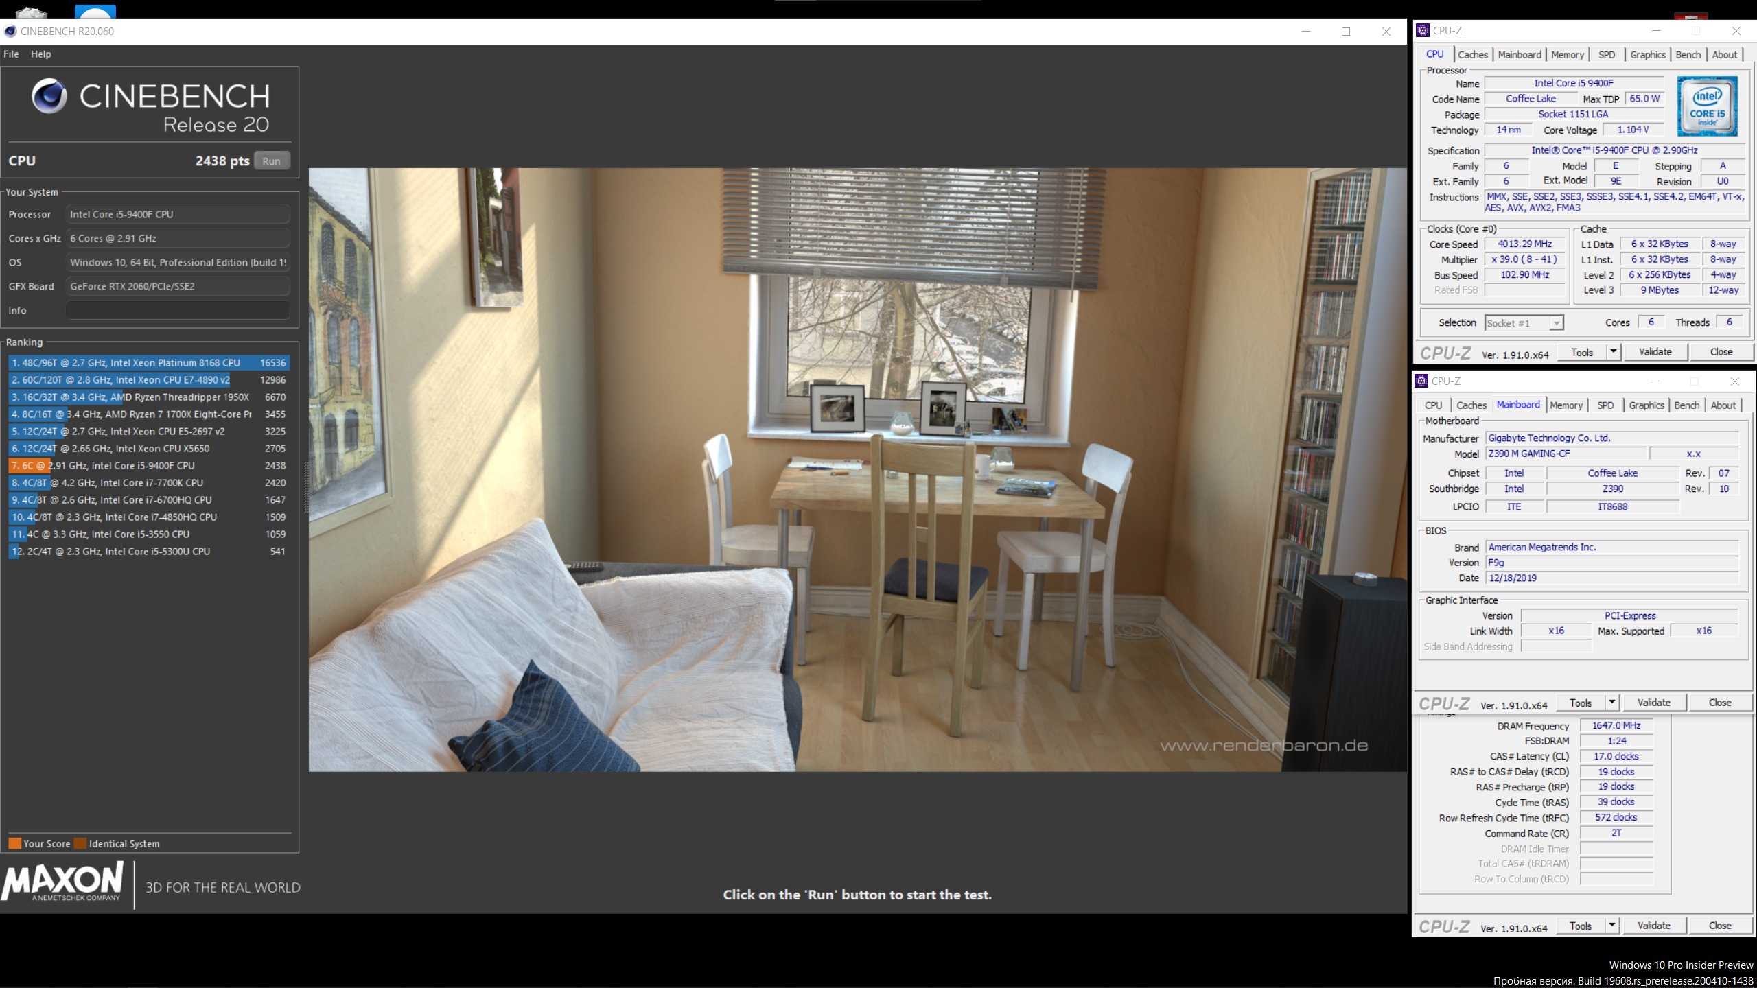Click the MAXON logo at bottom left
The width and height of the screenshot is (1757, 988).
62,882
